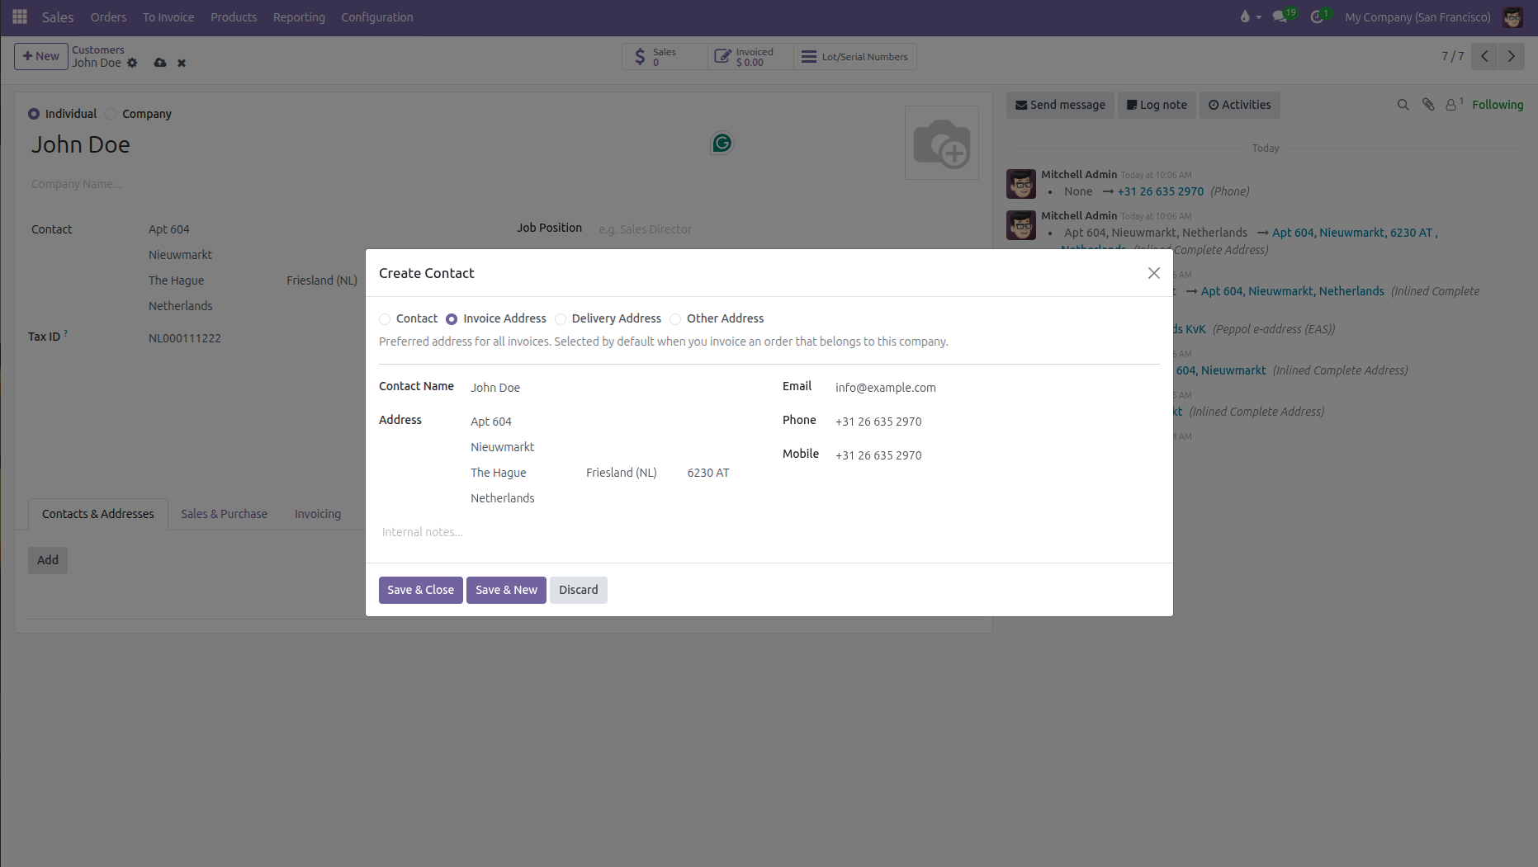Open the Orders menu
Viewport: 1538px width, 867px height.
[x=108, y=17]
